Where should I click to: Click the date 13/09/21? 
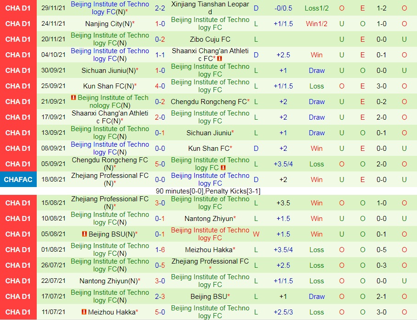[53, 133]
